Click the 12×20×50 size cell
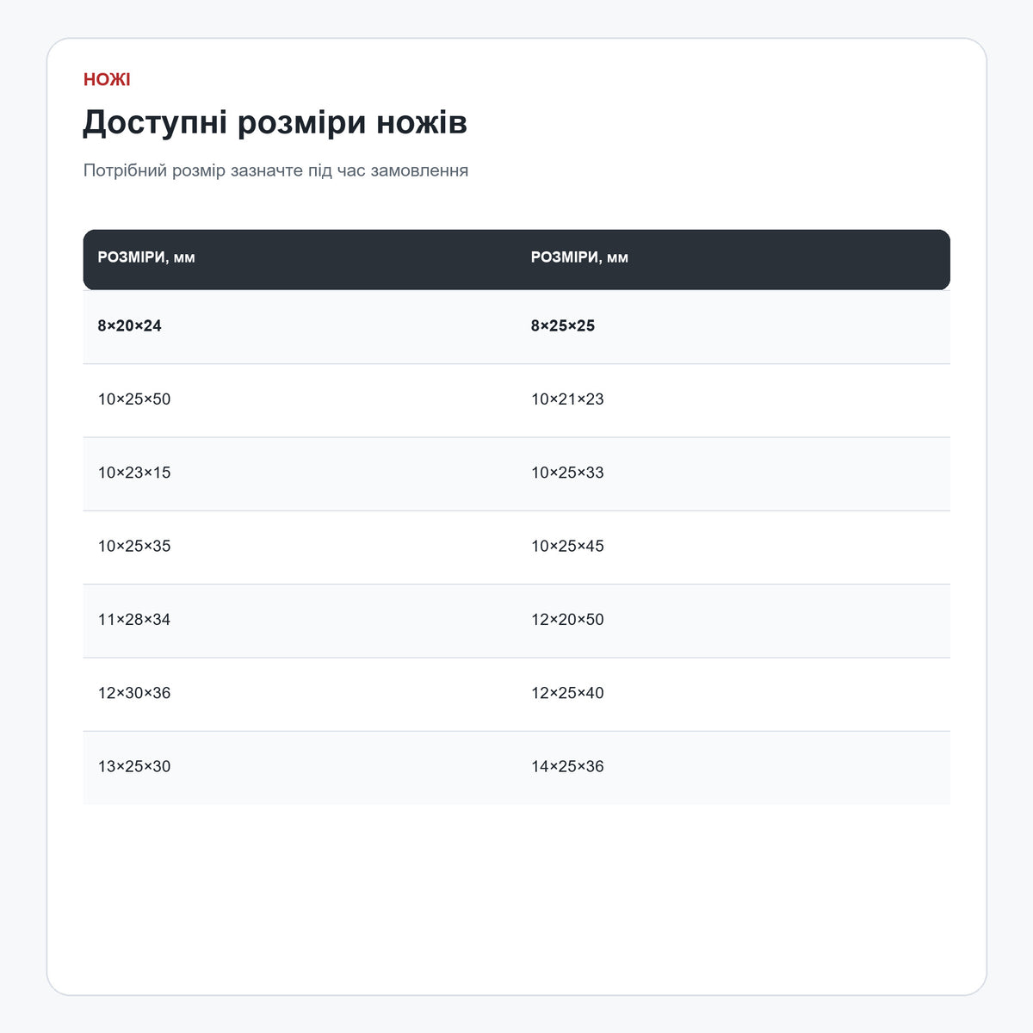The height and width of the screenshot is (1033, 1033). coord(733,620)
